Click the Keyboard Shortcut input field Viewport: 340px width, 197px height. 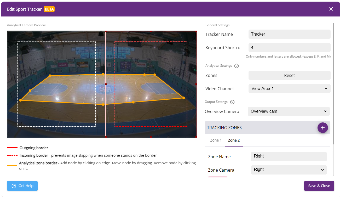pyautogui.click(x=289, y=48)
